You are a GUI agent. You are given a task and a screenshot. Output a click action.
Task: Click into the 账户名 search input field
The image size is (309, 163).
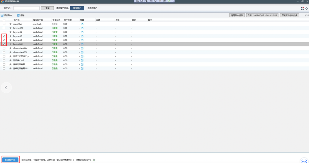pyautogui.click(x=26, y=8)
